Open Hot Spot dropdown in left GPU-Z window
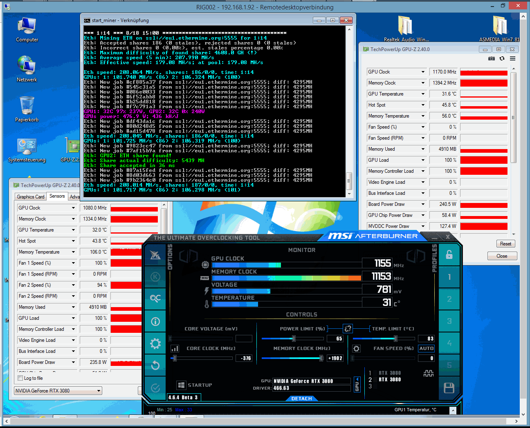530x428 pixels. click(x=74, y=241)
